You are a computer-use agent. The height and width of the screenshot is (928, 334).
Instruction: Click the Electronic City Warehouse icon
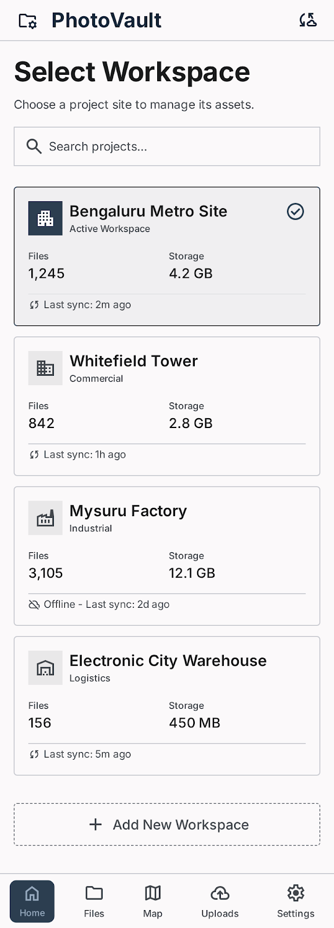[x=45, y=668]
